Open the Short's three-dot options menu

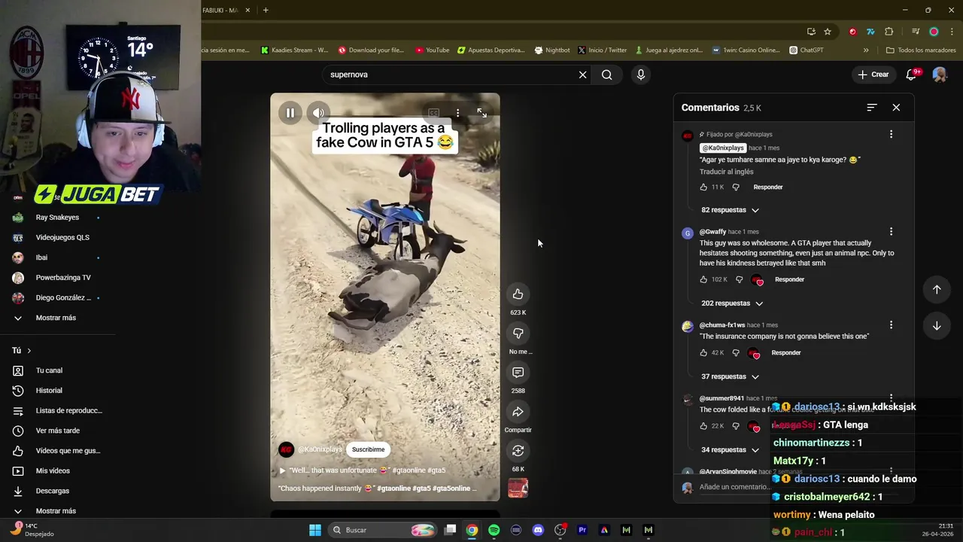457,113
